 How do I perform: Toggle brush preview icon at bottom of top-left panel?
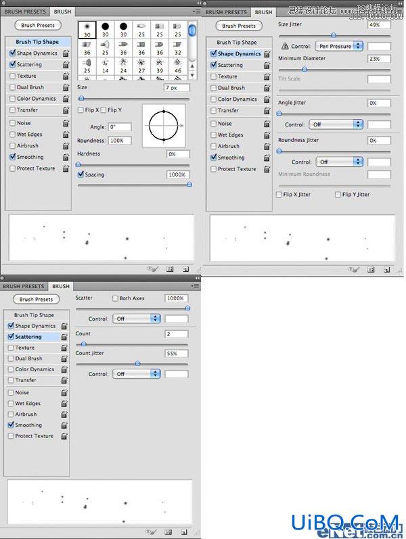(152, 269)
